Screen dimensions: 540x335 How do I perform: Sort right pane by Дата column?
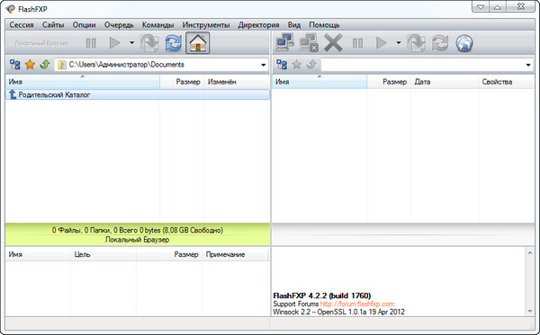click(x=445, y=82)
